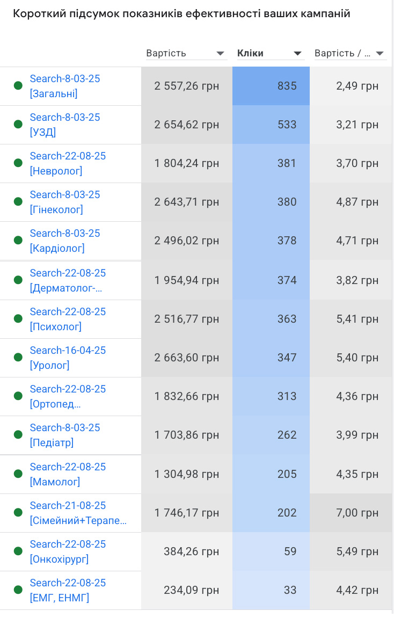394x625 pixels.
Task: Open Search-8-03-25 [Загальні] campaign link
Action: coord(64,86)
